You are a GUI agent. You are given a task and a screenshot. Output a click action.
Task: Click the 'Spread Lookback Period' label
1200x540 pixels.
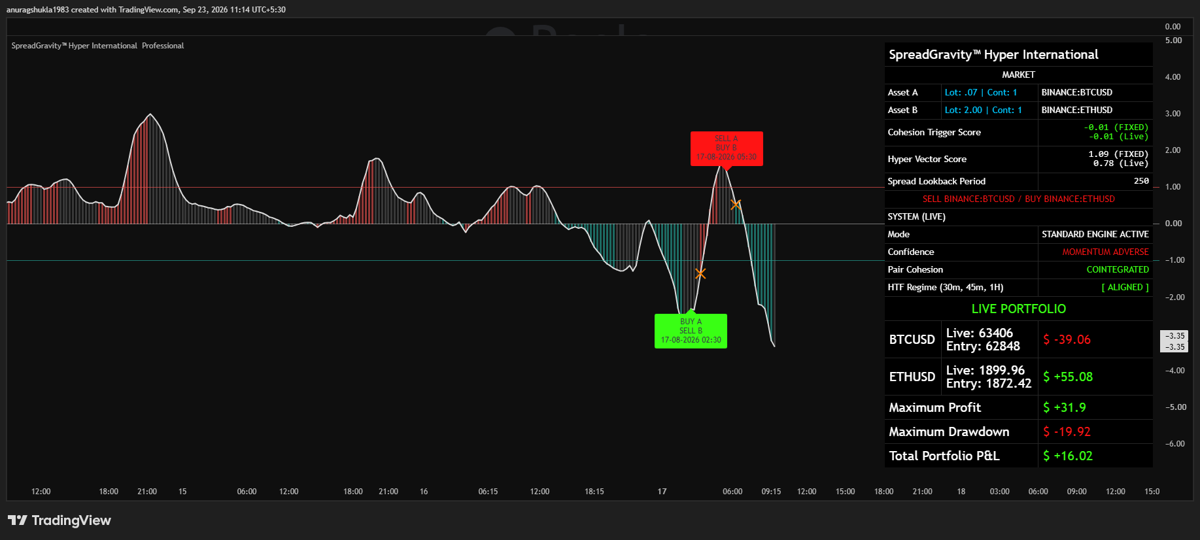coord(936,182)
